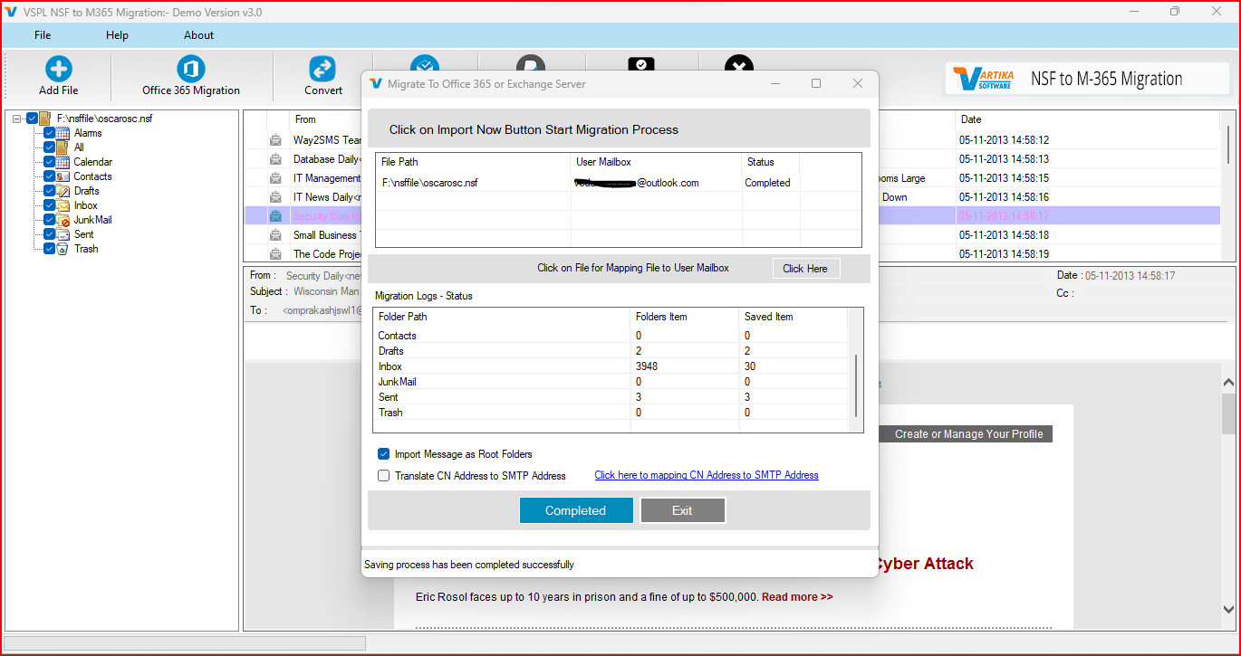This screenshot has height=656, width=1241.
Task: Uncheck the Calendar folder checkbox
Action: [x=50, y=162]
